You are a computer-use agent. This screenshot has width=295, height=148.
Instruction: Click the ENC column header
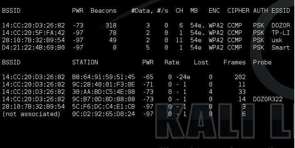tap(214, 11)
